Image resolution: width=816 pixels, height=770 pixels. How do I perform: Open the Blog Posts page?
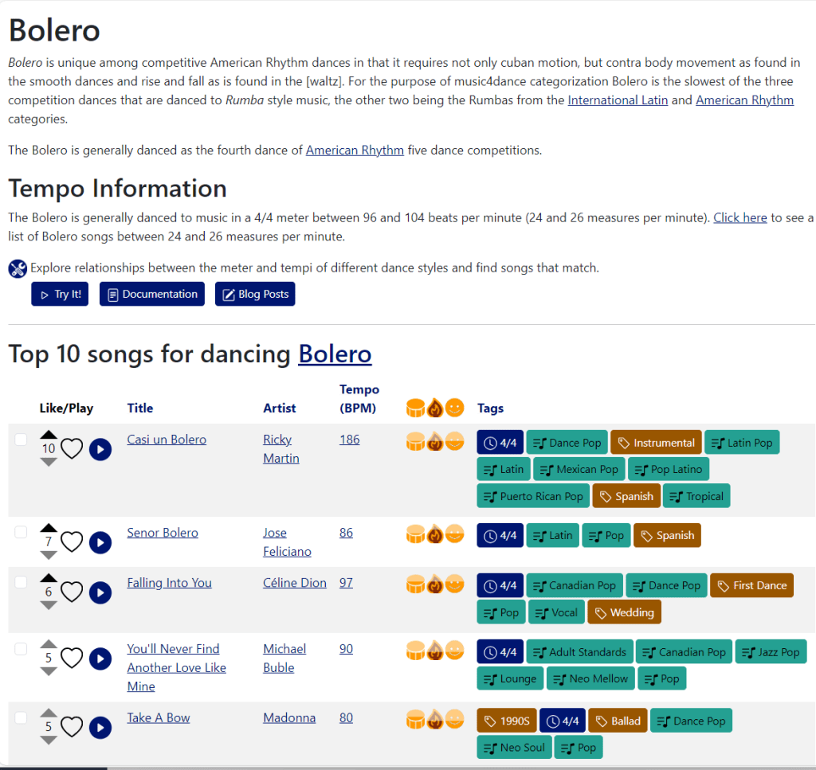click(254, 294)
